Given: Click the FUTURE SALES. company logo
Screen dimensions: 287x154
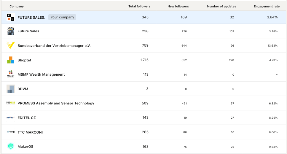Looking at the screenshot, I should (11, 17).
